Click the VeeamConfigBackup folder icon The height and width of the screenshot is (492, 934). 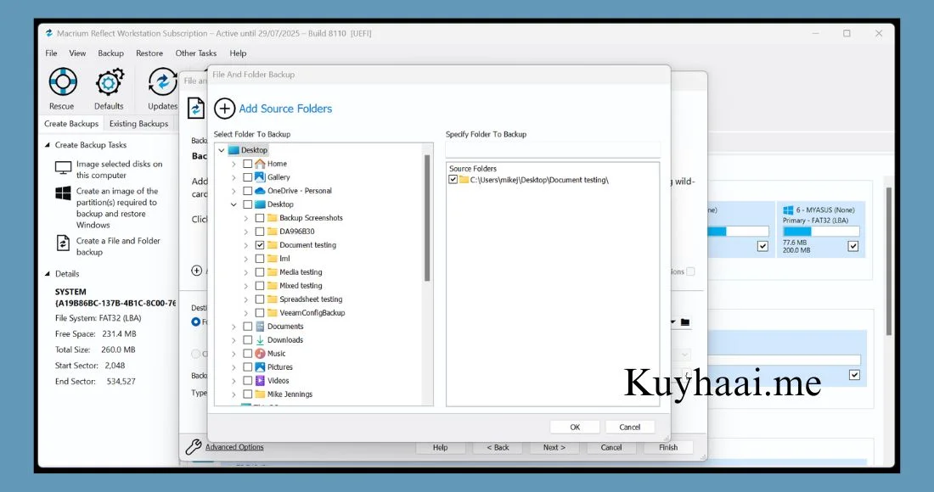(273, 312)
